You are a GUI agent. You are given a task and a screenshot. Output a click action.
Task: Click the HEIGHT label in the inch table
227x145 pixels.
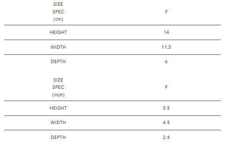point(58,108)
